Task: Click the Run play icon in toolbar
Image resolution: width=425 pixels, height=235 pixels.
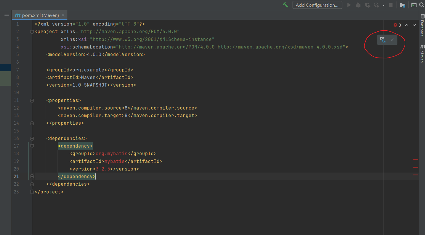Action: click(x=349, y=5)
